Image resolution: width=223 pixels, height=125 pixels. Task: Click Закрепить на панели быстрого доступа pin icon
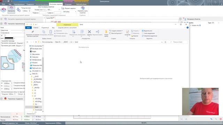[33, 32]
